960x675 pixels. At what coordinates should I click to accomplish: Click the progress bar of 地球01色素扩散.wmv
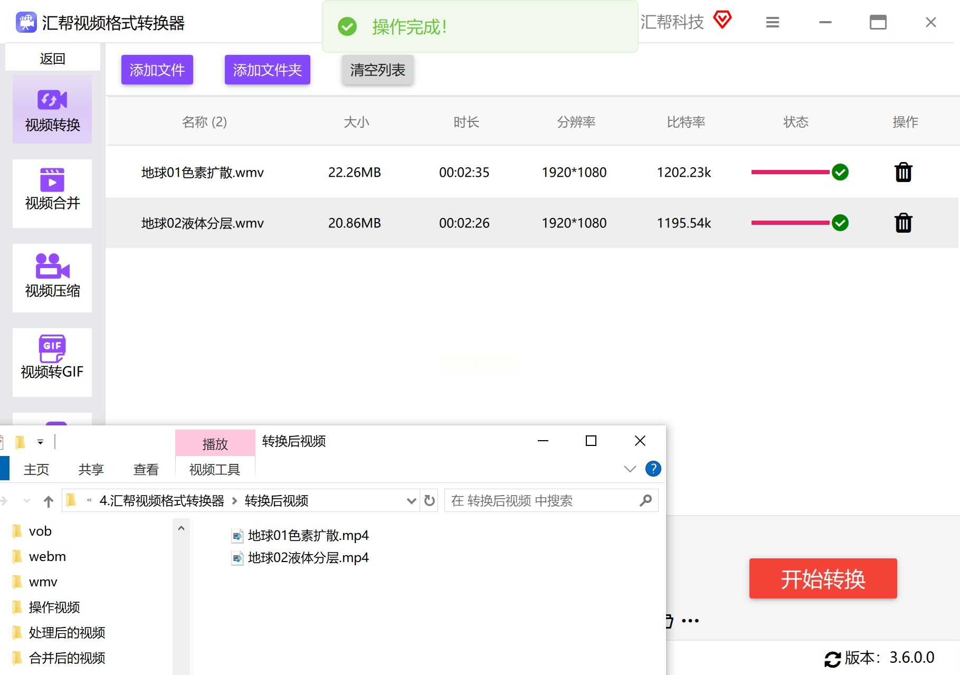click(790, 172)
